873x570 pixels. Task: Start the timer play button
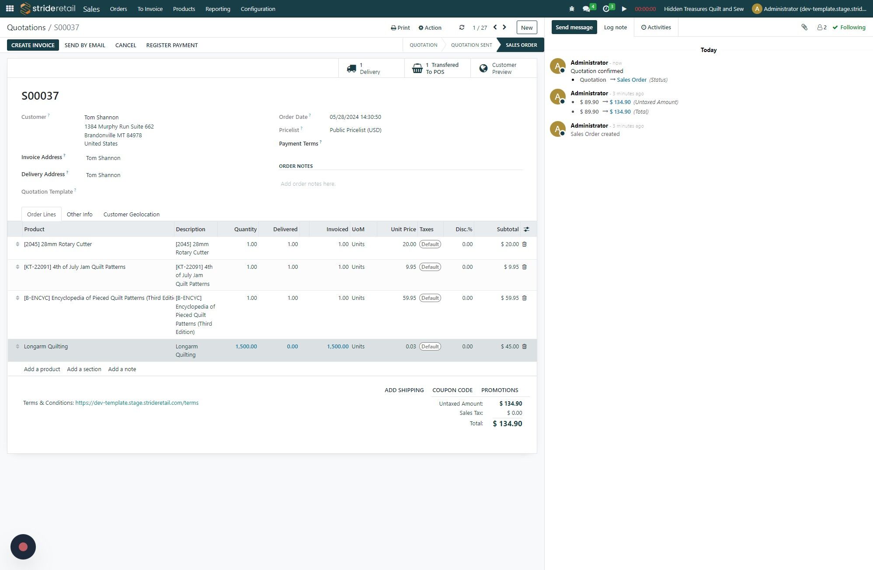624,9
